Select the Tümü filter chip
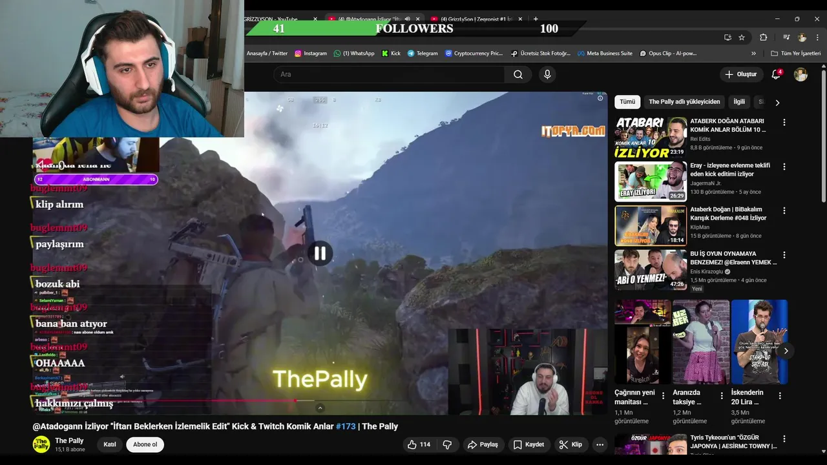 coord(627,102)
